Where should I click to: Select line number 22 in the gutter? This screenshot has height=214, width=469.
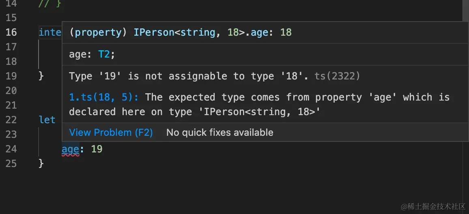[x=11, y=120]
